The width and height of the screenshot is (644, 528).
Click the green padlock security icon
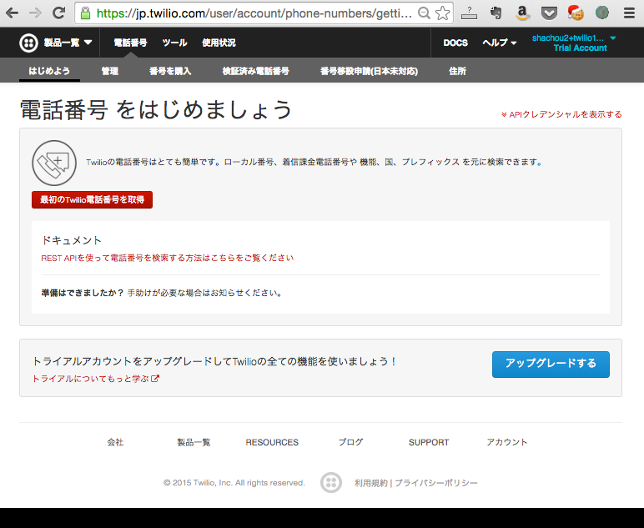tap(85, 13)
